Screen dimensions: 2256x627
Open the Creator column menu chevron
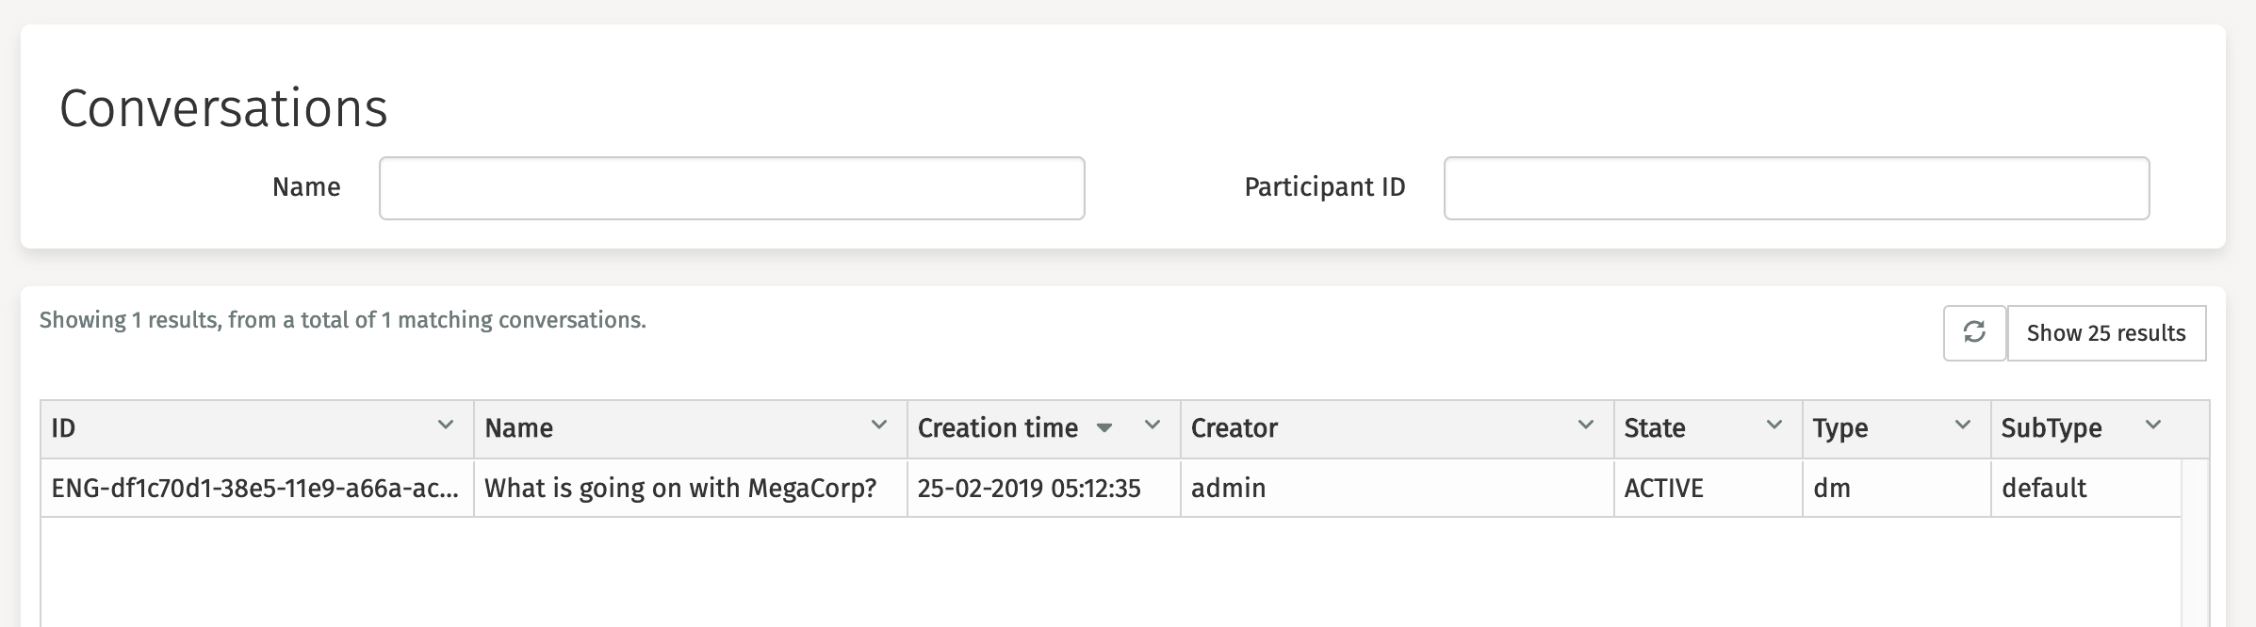click(x=1586, y=426)
